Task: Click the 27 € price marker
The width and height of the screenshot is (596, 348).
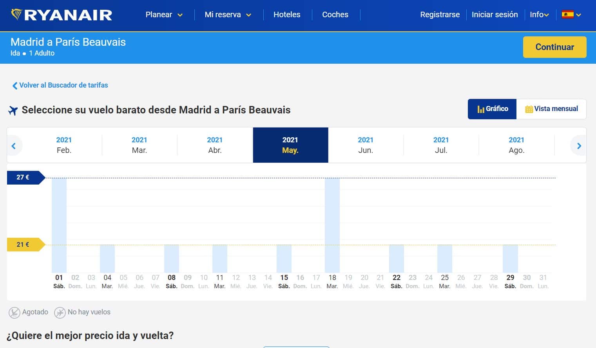Action: pyautogui.click(x=26, y=178)
